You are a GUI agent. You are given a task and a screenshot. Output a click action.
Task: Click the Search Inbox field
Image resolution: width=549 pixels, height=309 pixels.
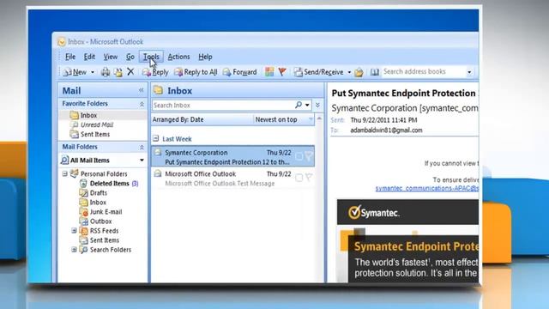223,105
